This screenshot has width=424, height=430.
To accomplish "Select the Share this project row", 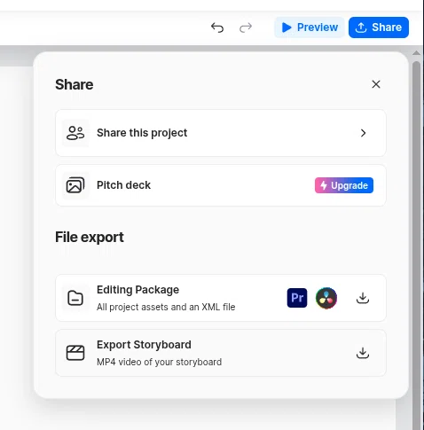I will coord(221,133).
